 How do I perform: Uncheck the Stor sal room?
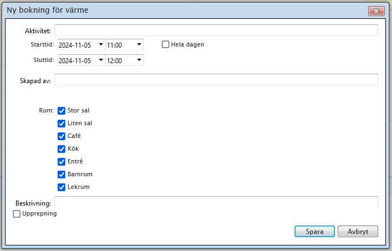tap(61, 111)
